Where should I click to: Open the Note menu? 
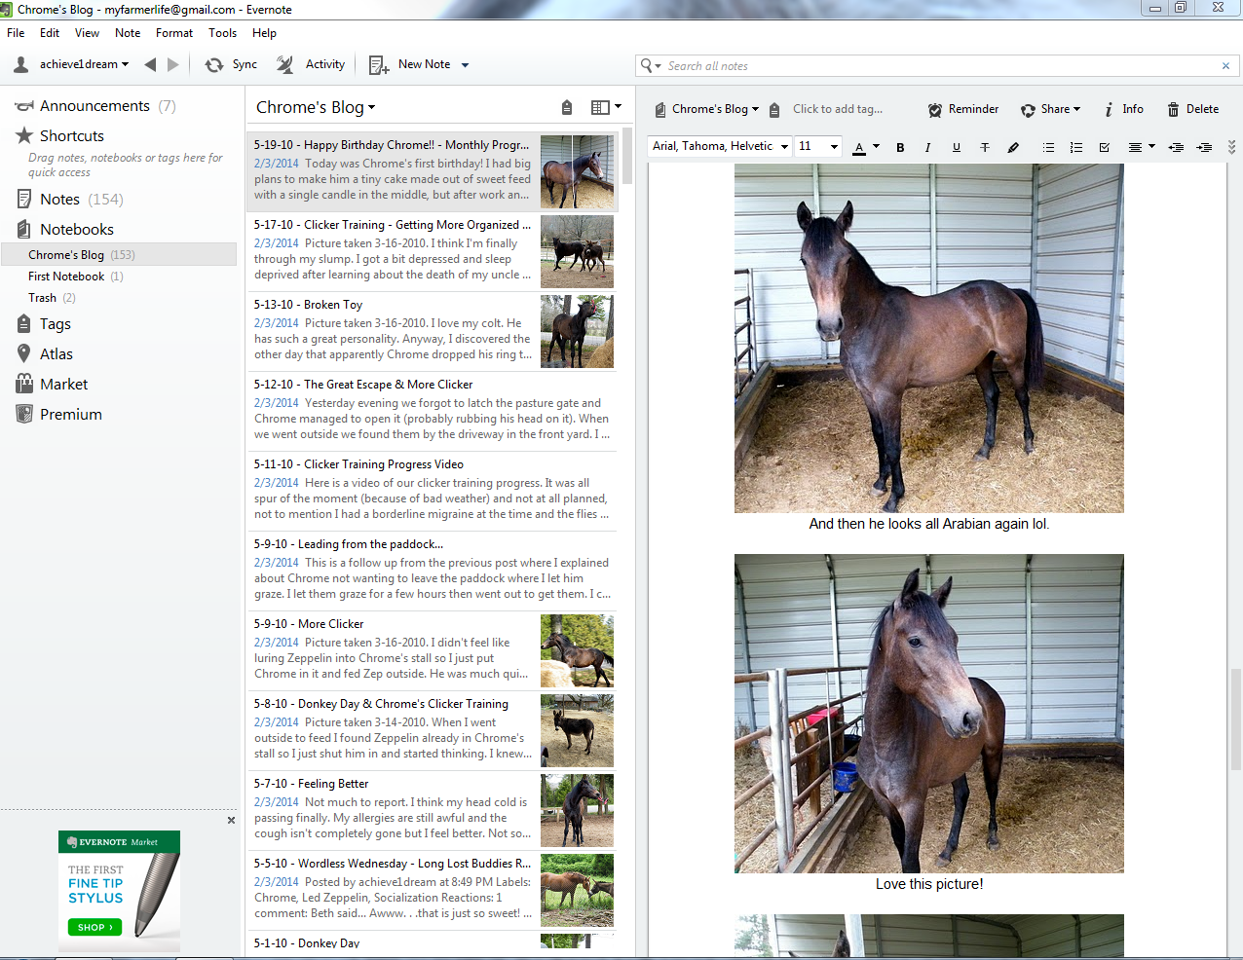(x=128, y=32)
